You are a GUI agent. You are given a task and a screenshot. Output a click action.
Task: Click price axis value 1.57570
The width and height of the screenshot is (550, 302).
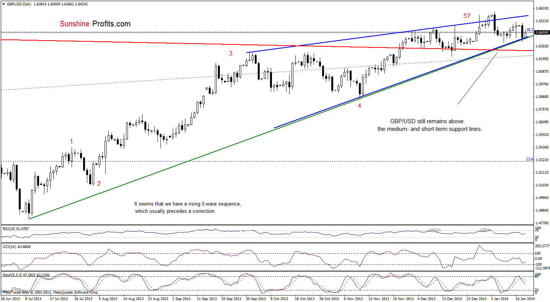(541, 109)
